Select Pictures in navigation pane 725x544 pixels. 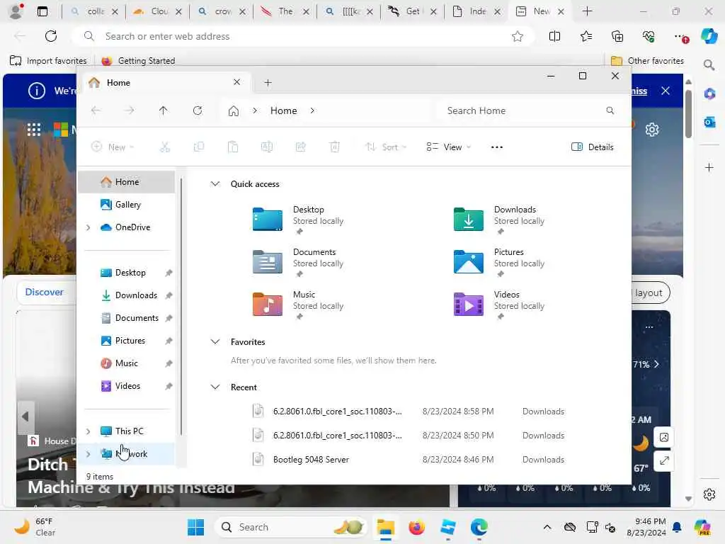pos(130,341)
